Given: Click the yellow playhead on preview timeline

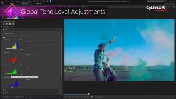Looking at the screenshot, I should [x=89, y=94].
